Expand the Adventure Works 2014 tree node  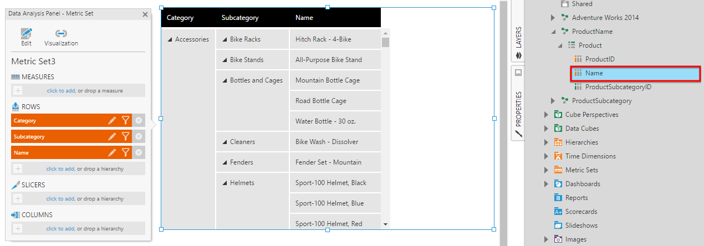[553, 18]
